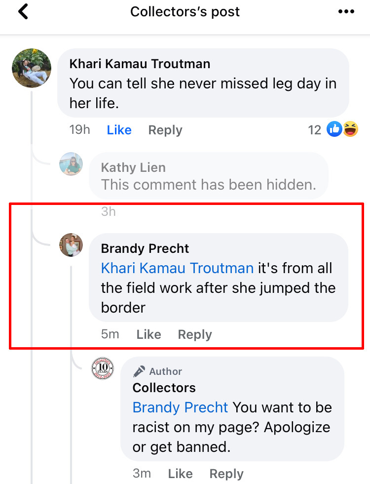
Task: Reply to Brandy Precht's comment
Action: pos(194,334)
